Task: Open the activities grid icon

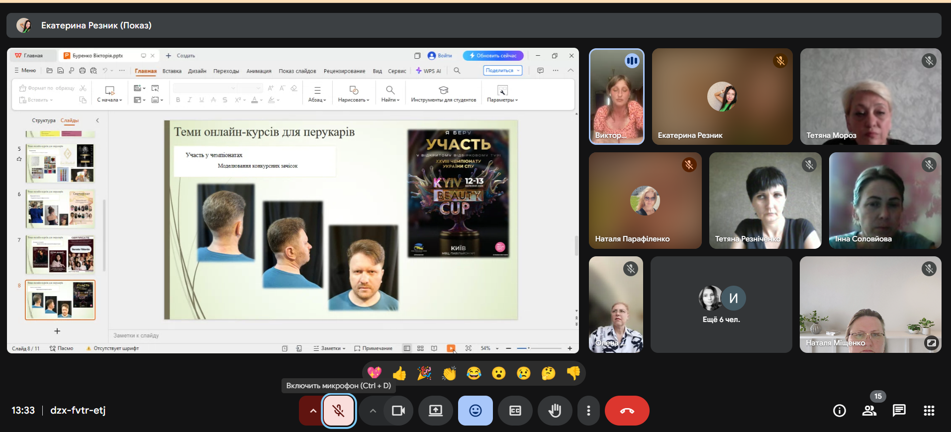Action: coord(929,411)
